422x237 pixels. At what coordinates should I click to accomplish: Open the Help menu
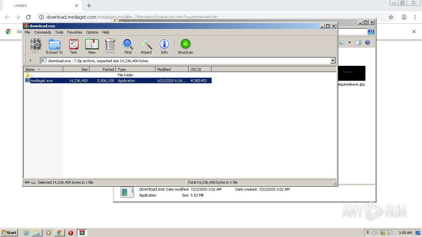point(105,32)
